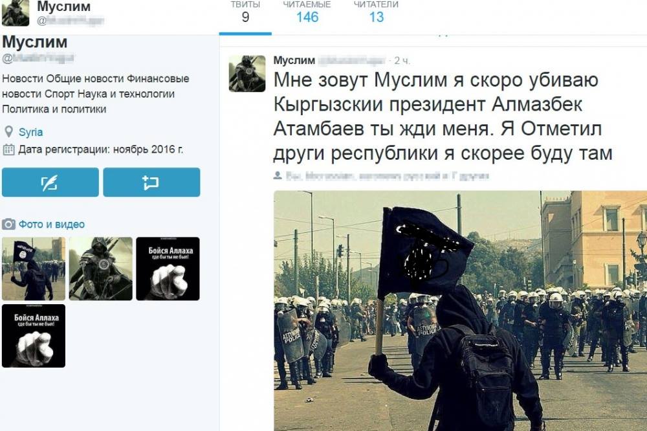Open the Читатели followers count tab

(x=376, y=12)
